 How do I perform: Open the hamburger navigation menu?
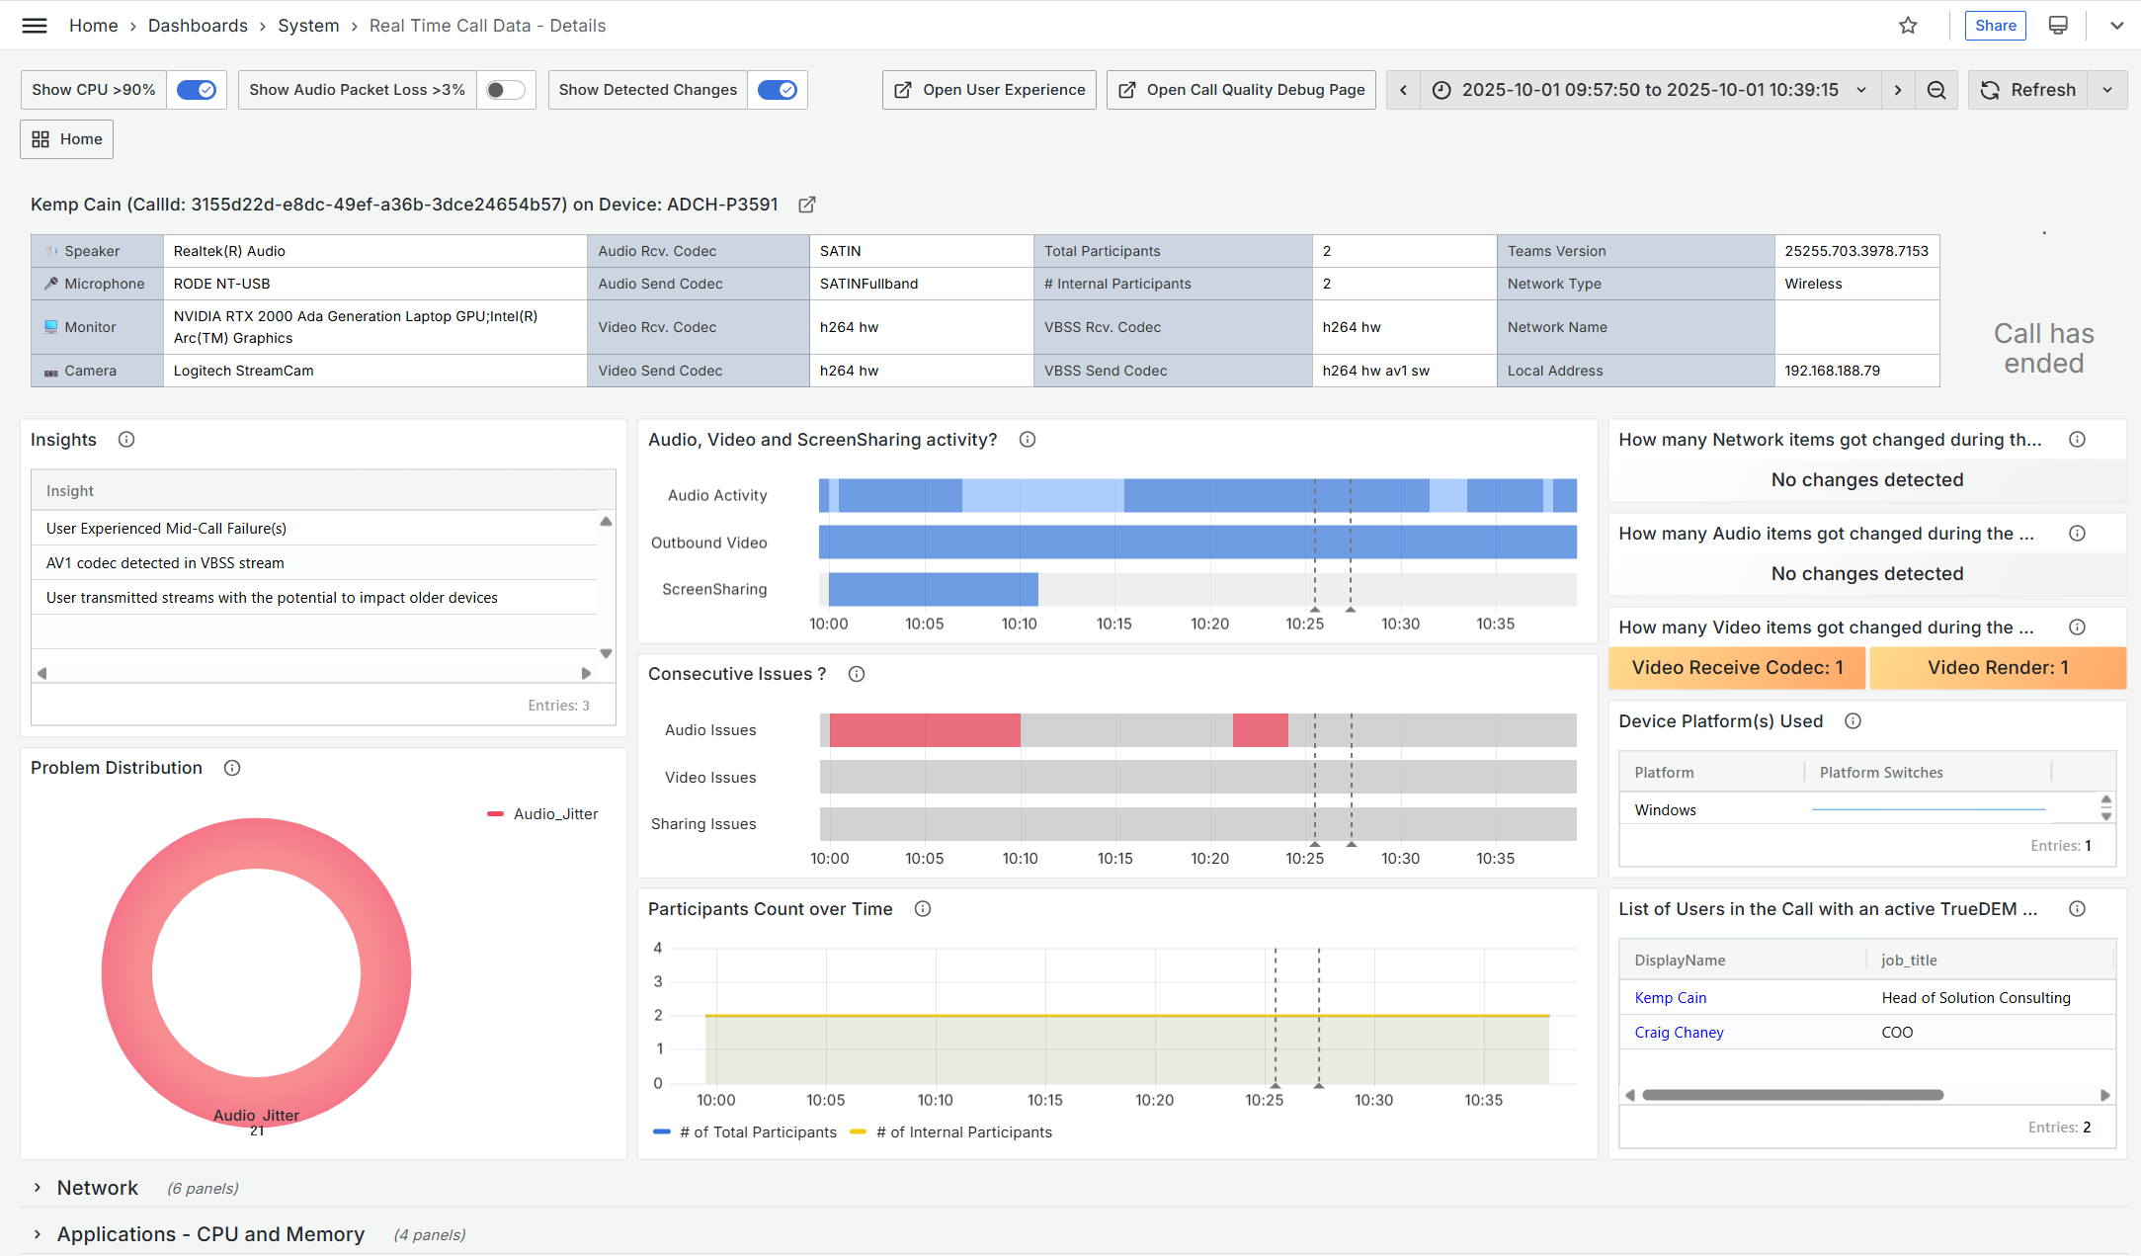click(35, 26)
